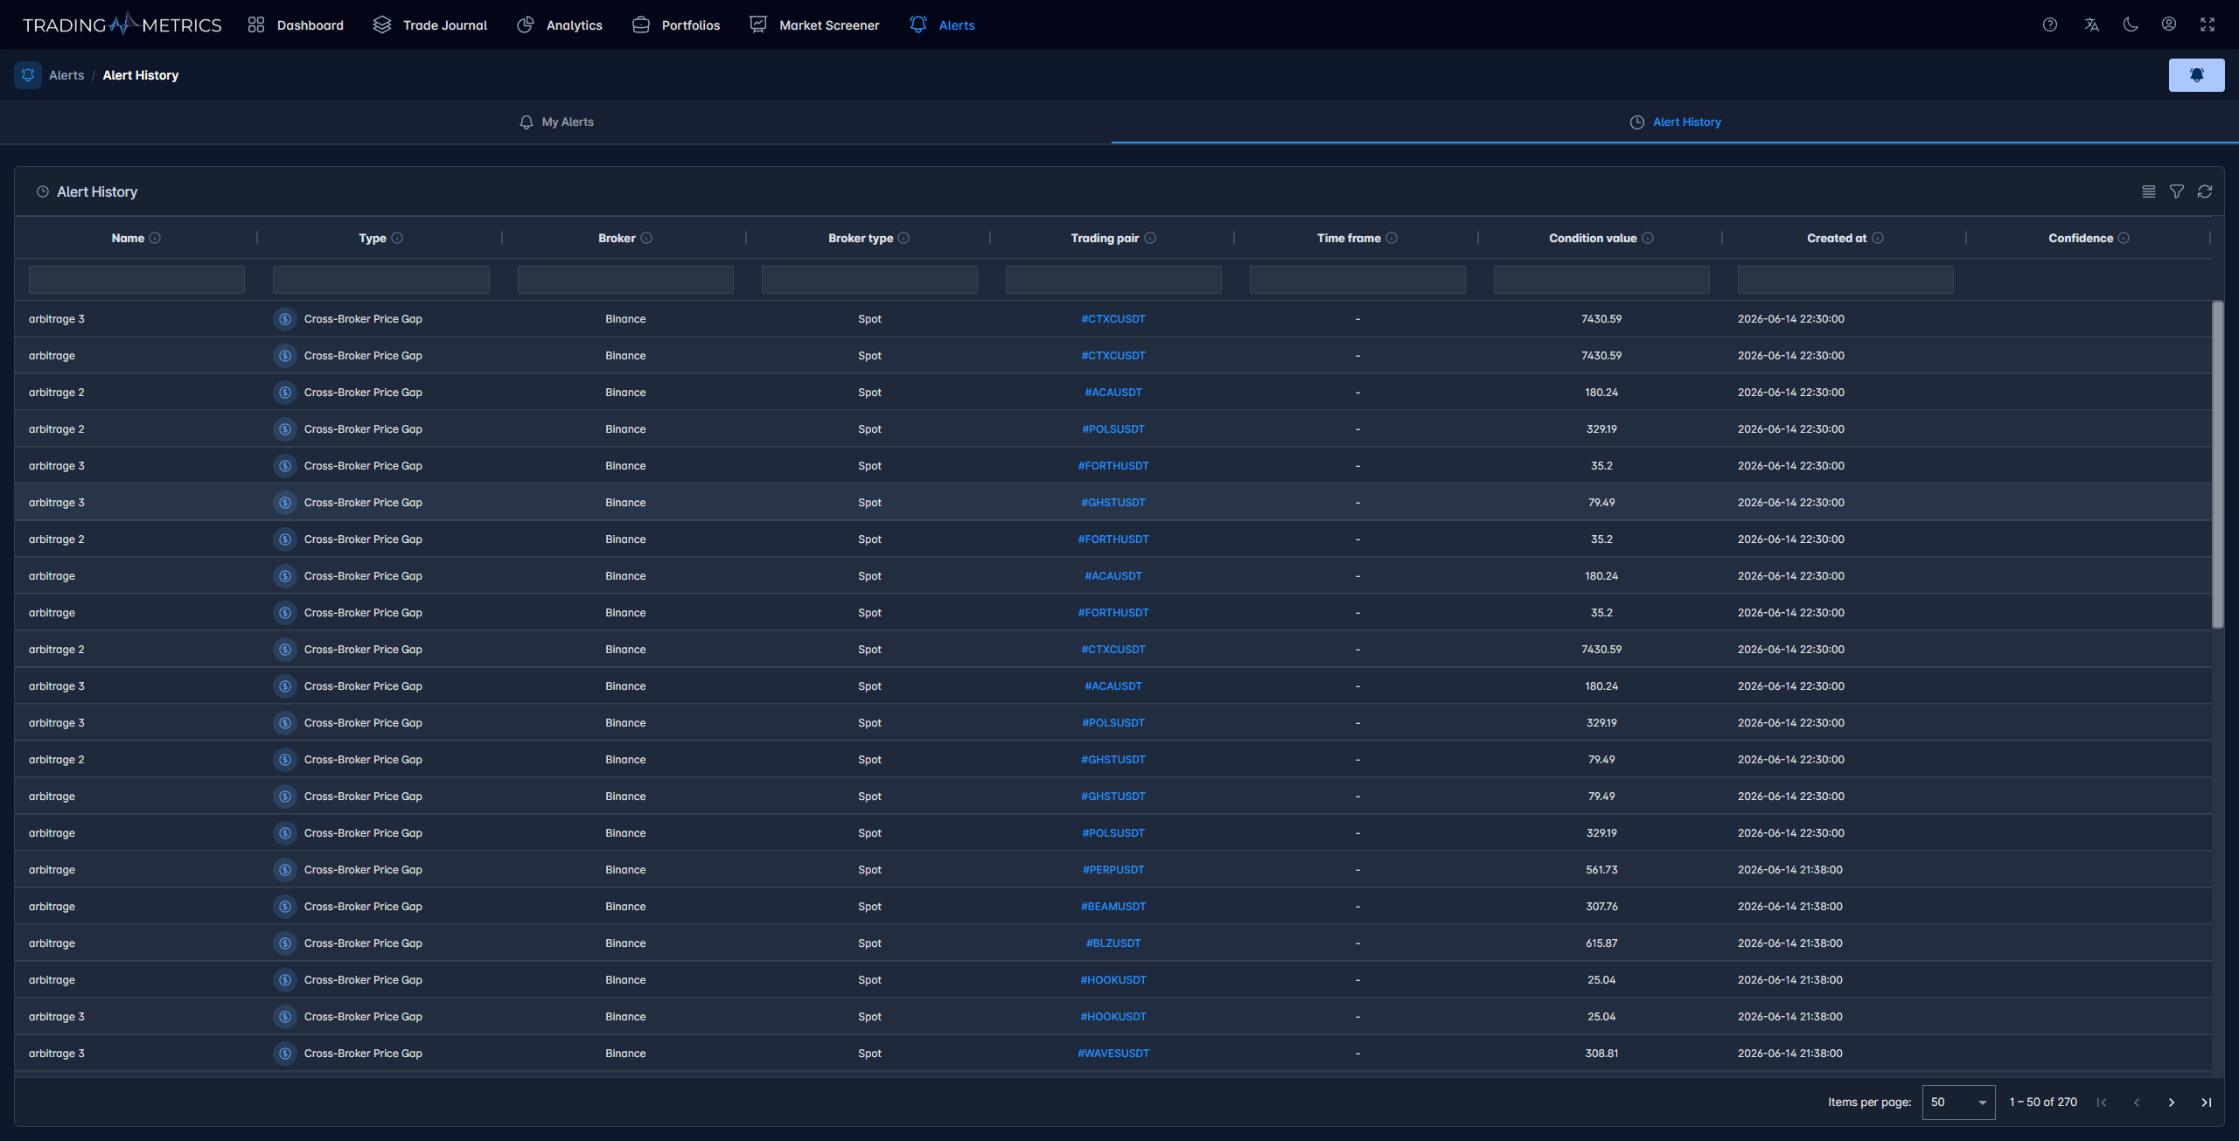Image resolution: width=2239 pixels, height=1141 pixels.
Task: Open #WAVESUSDT trading pair link
Action: [x=1113, y=1054]
